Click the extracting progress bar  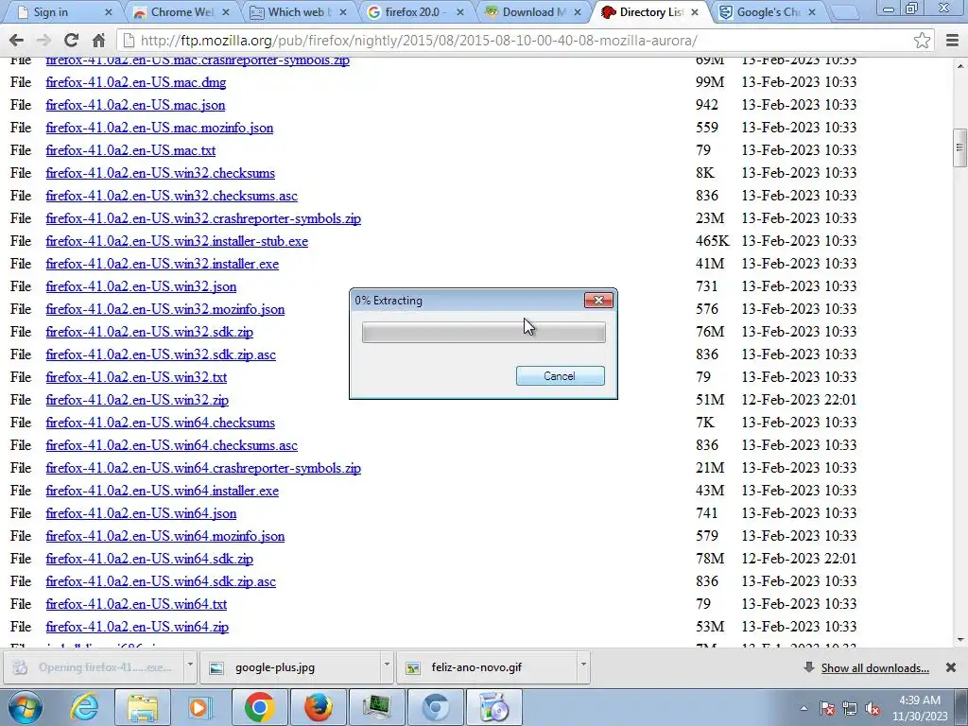pos(483,332)
